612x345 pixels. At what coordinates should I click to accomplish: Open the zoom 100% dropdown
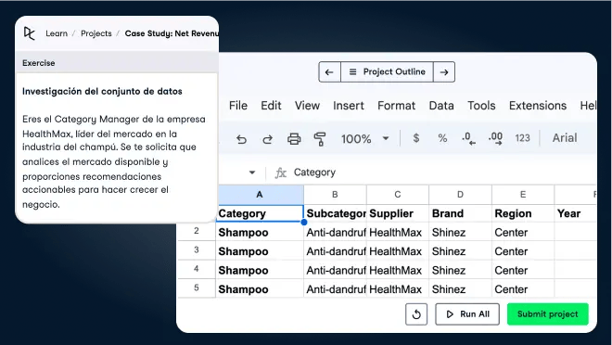pos(365,138)
